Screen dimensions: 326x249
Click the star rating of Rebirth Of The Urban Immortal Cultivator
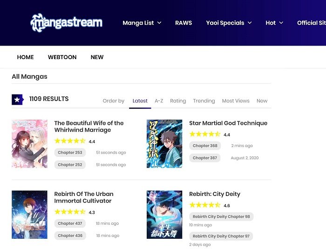tap(70, 212)
